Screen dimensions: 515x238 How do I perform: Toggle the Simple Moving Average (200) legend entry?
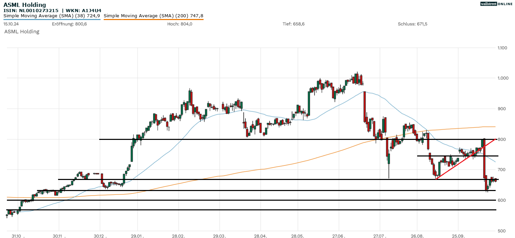click(154, 16)
